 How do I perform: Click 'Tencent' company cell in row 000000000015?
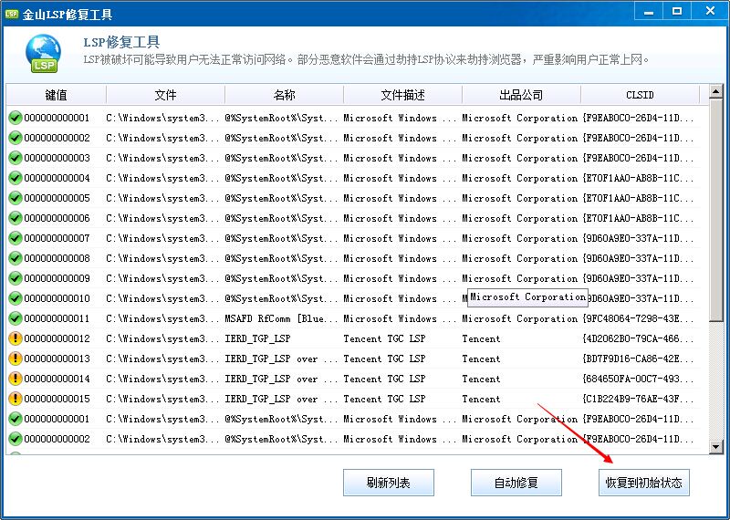[x=481, y=399]
